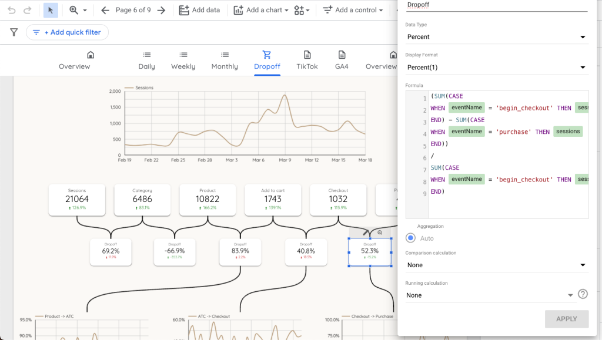602x340 pixels.
Task: Switch to the TikTok page tab
Action: click(x=307, y=60)
